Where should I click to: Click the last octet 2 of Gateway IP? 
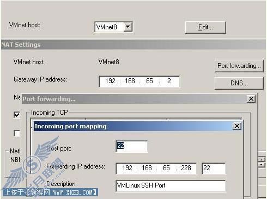[169, 81]
